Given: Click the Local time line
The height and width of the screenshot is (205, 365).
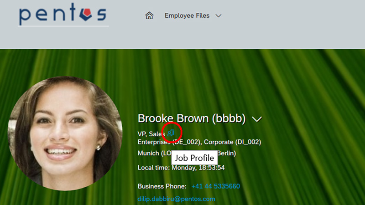Looking at the screenshot, I should [x=181, y=168].
